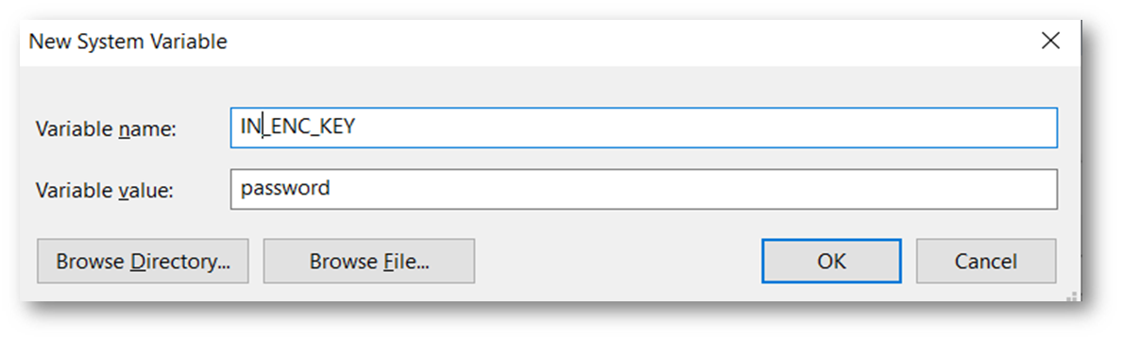Click the 'Variable value:' label
Viewport: 1122px width, 341px height.
[105, 190]
